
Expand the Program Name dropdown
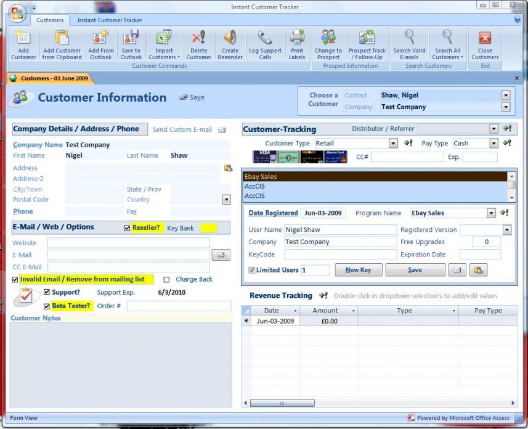(x=491, y=213)
